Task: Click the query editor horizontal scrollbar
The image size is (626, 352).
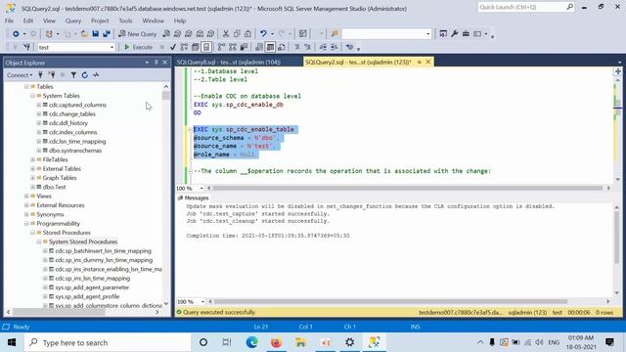Action: [x=407, y=188]
